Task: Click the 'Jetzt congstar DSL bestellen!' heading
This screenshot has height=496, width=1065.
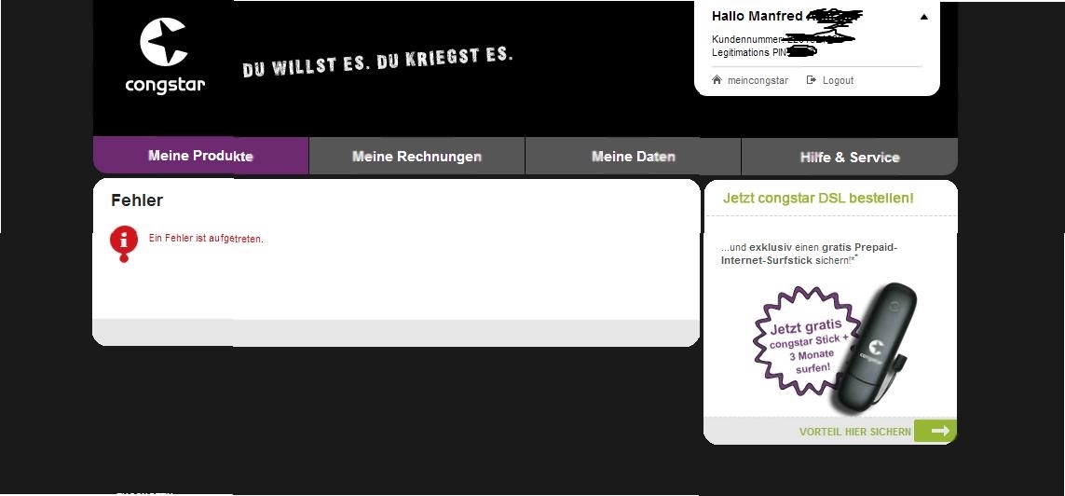Action: [818, 198]
